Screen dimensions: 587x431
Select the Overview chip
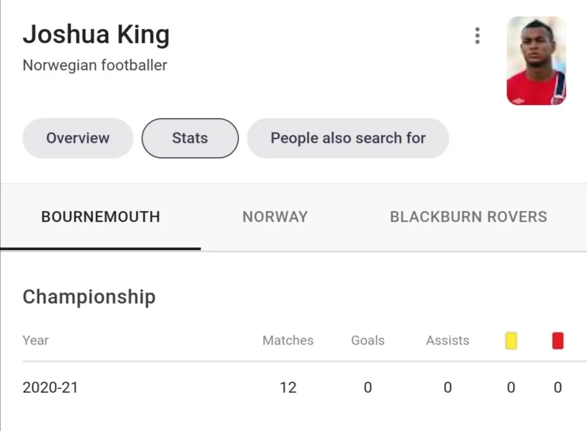click(78, 138)
